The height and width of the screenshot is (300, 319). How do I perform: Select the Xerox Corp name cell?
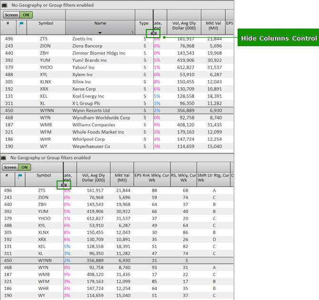[x=84, y=89]
